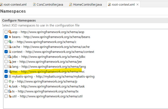The image size is (168, 109).
Task: Enable the jdbc namespace checkbox
Action: pyautogui.click(x=6, y=57)
